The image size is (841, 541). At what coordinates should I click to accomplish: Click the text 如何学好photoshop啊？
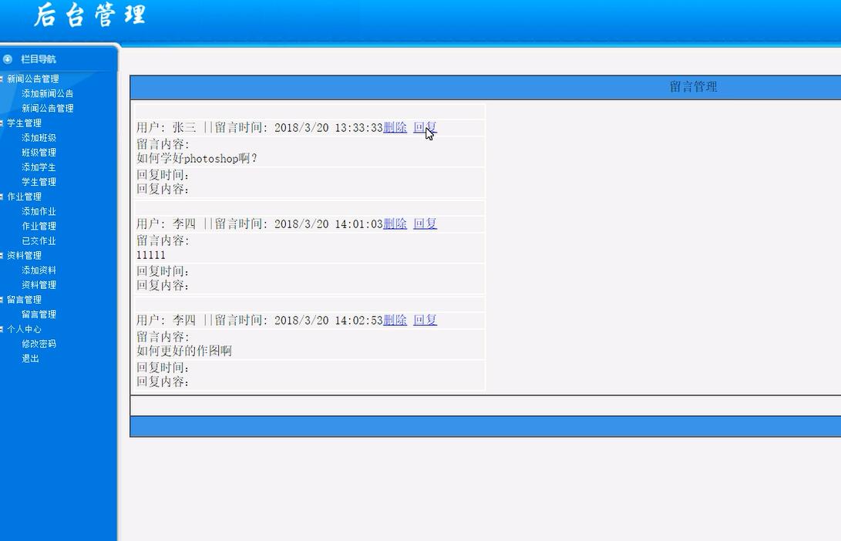click(x=197, y=159)
